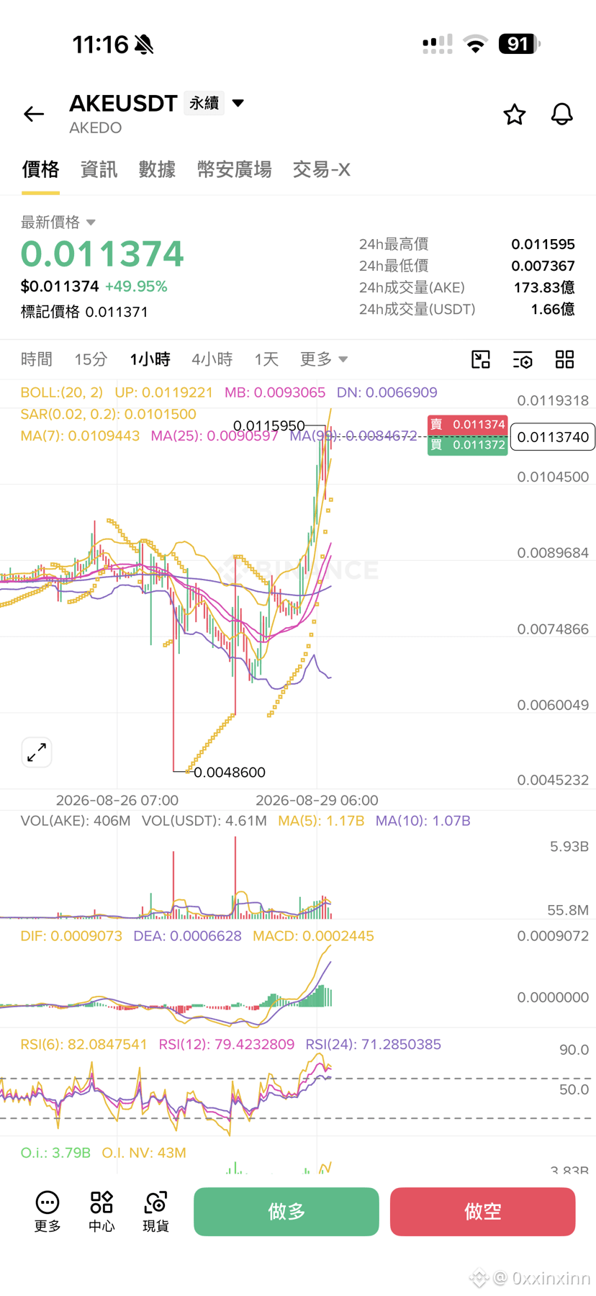Tap the 做空 short button
Viewport: 596px width, 1296px height.
[x=483, y=1212]
